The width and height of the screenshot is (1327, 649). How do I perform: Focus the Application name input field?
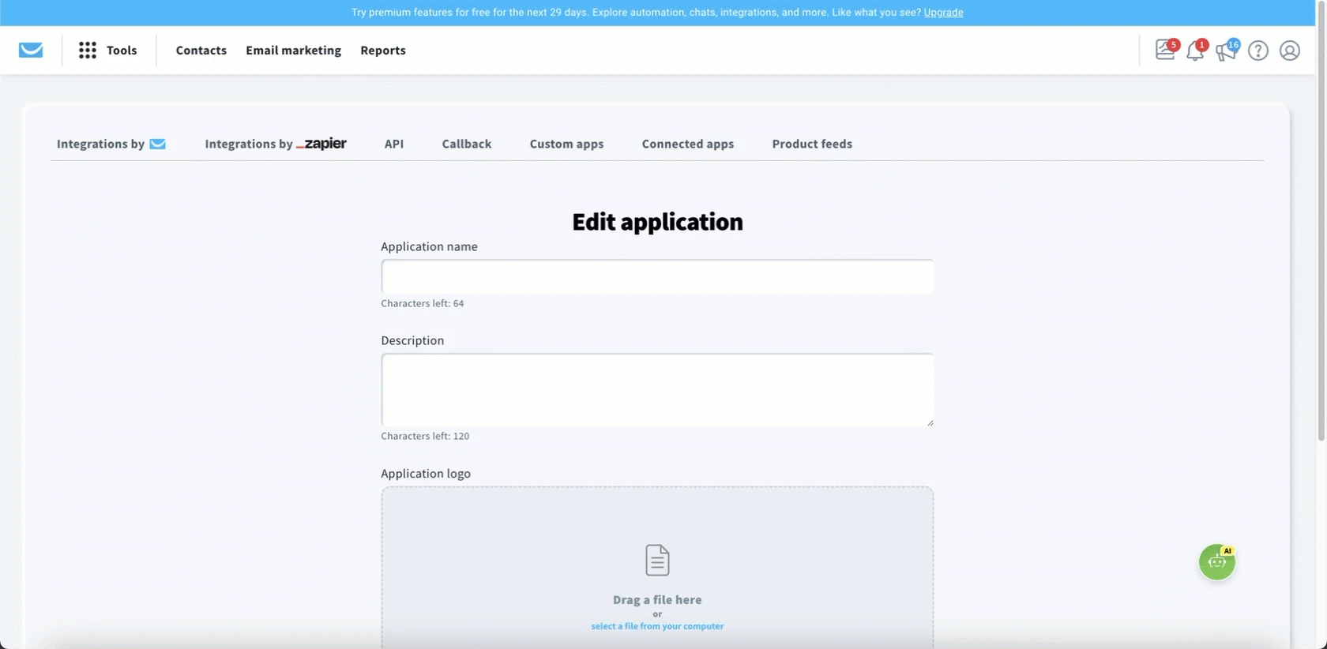[657, 277]
